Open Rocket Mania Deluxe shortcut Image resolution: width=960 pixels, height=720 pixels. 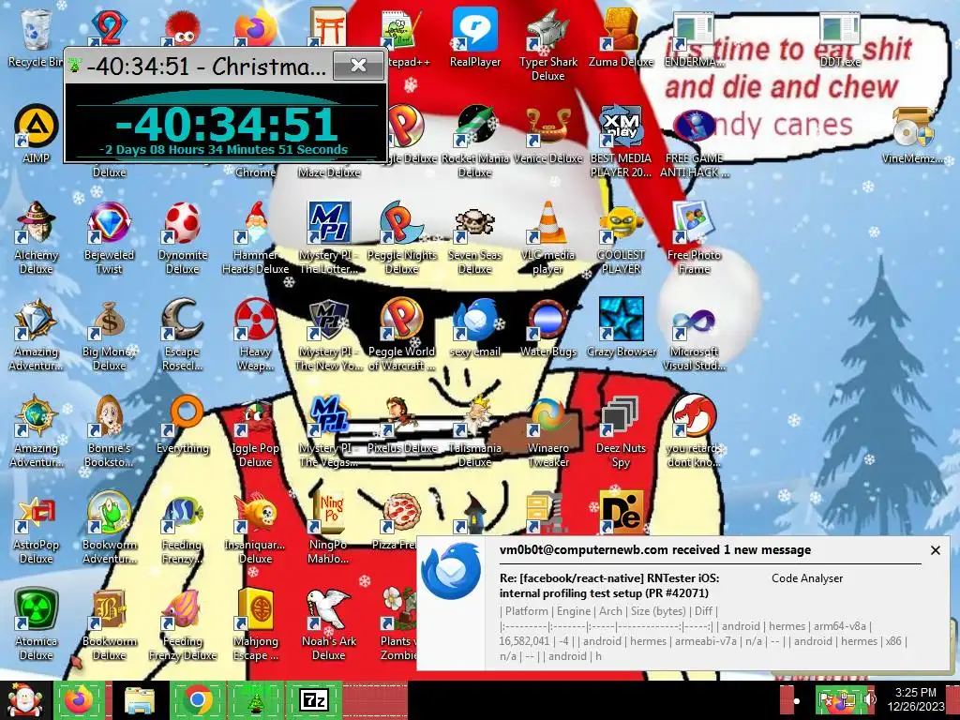[x=474, y=127]
